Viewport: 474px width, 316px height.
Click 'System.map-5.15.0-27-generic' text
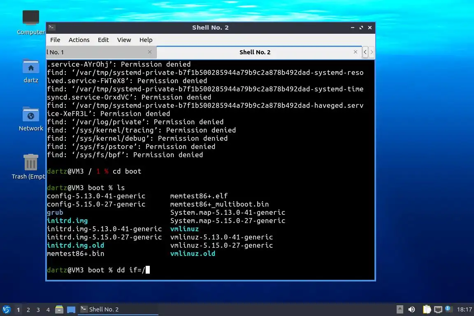tap(228, 221)
